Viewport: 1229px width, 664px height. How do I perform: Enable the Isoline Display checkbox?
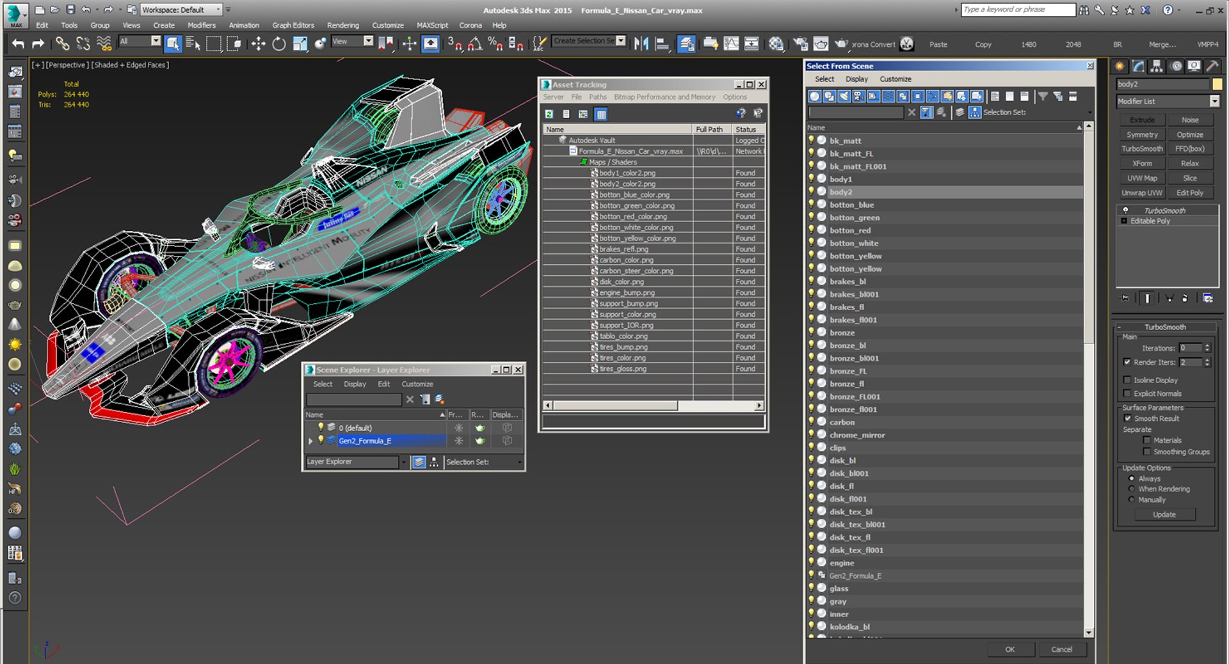pos(1127,380)
